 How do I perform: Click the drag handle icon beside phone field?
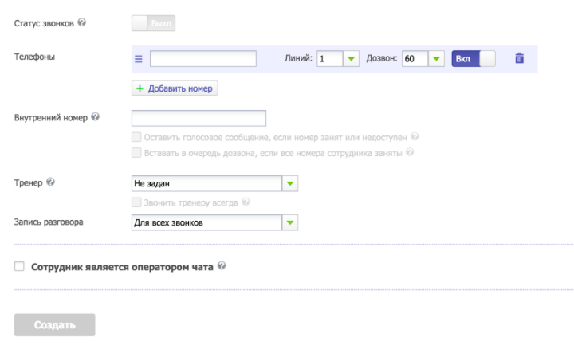138,59
